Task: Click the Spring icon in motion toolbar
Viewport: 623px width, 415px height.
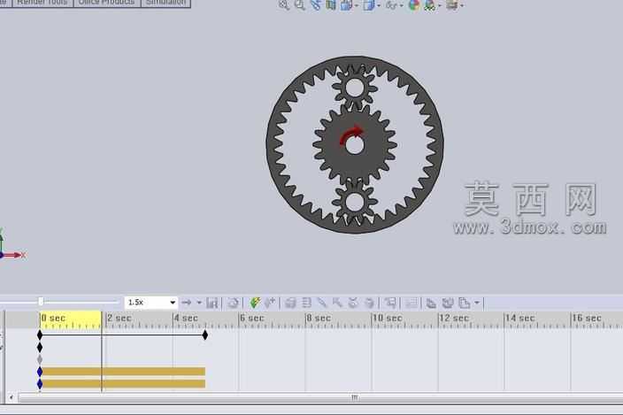Action: tap(306, 303)
